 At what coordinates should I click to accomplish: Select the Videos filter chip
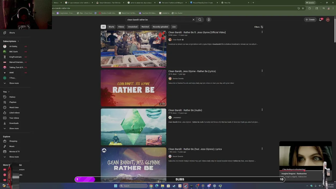coord(121,27)
